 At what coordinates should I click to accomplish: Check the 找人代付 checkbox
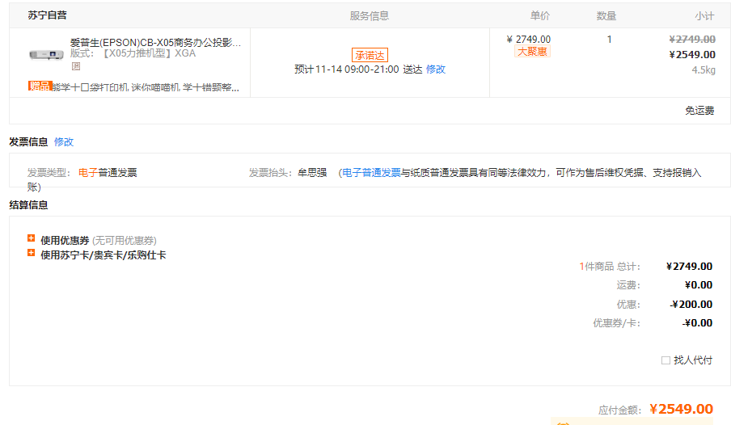click(666, 360)
